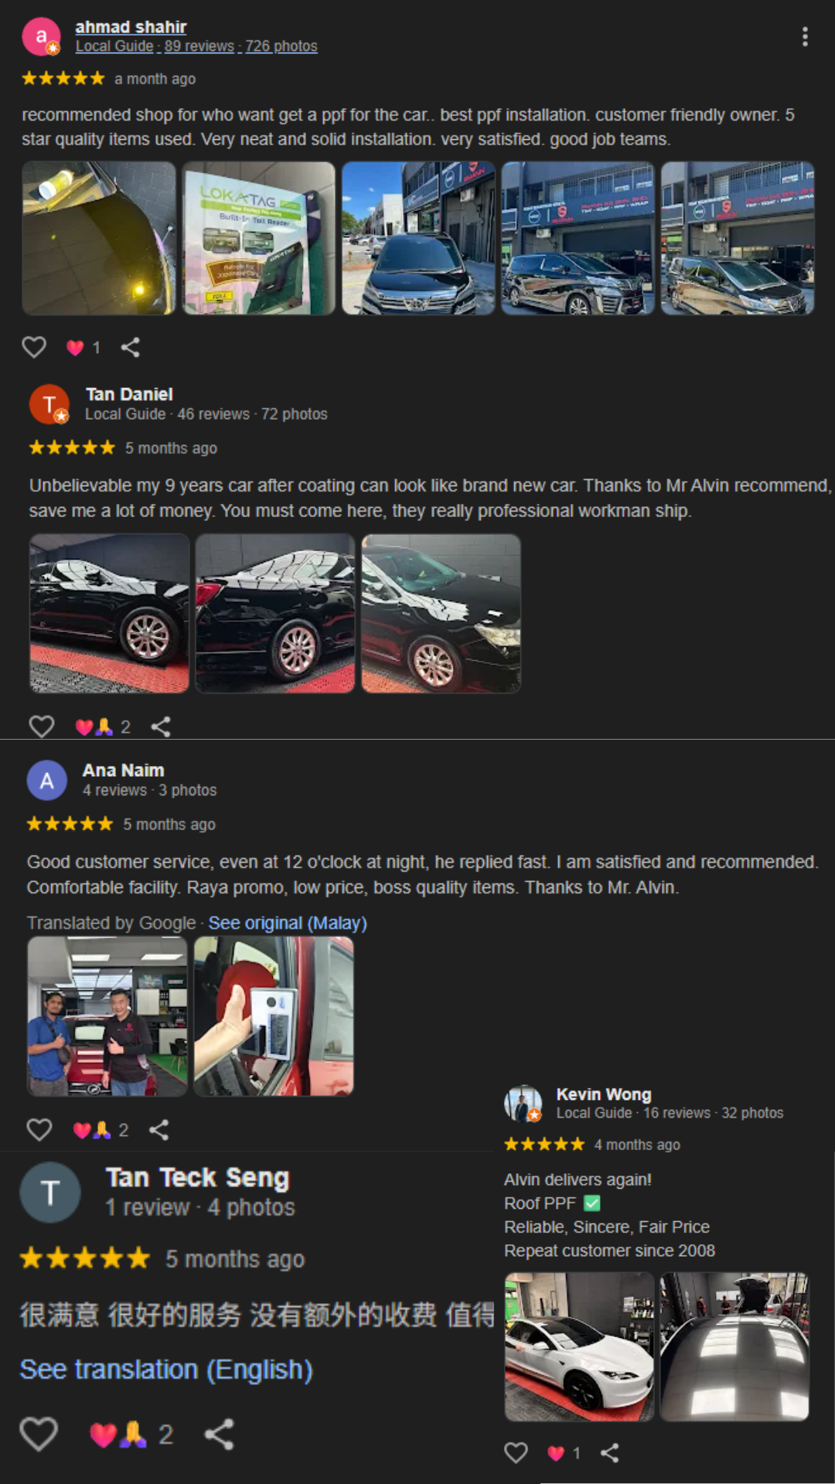Share Kevin Wong's review
This screenshot has width=835, height=1484.
pyautogui.click(x=610, y=1453)
